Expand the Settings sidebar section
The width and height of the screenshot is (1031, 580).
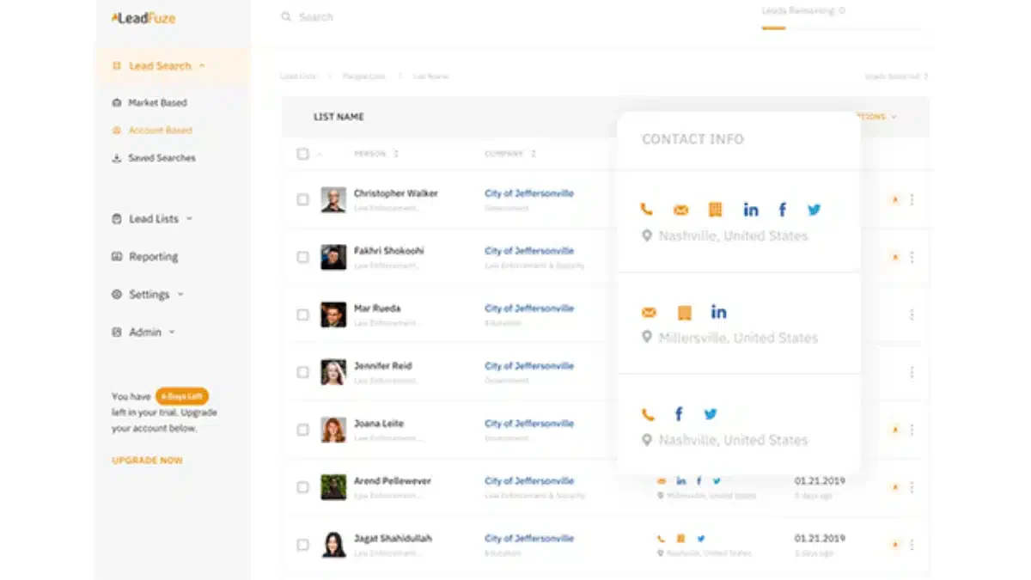148,295
